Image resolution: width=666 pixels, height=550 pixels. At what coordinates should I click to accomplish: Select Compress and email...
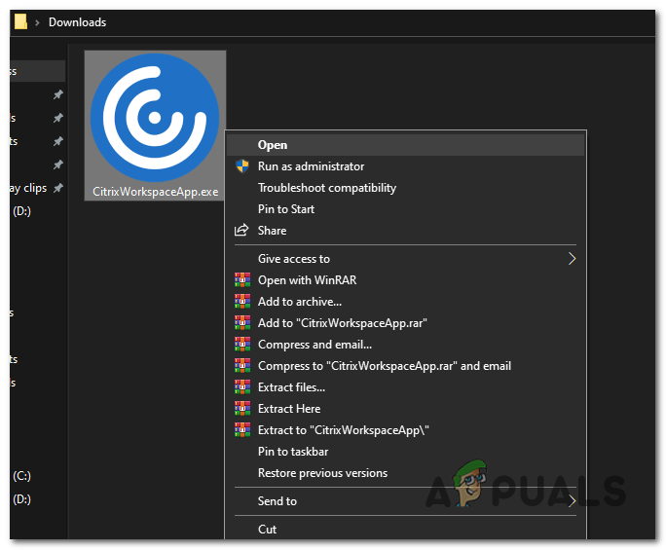405,345
